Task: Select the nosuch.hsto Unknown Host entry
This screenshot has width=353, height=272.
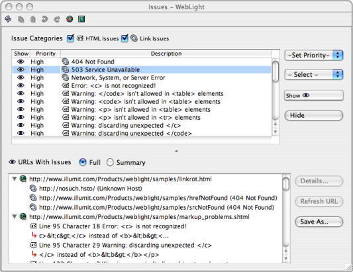Action: [x=91, y=189]
